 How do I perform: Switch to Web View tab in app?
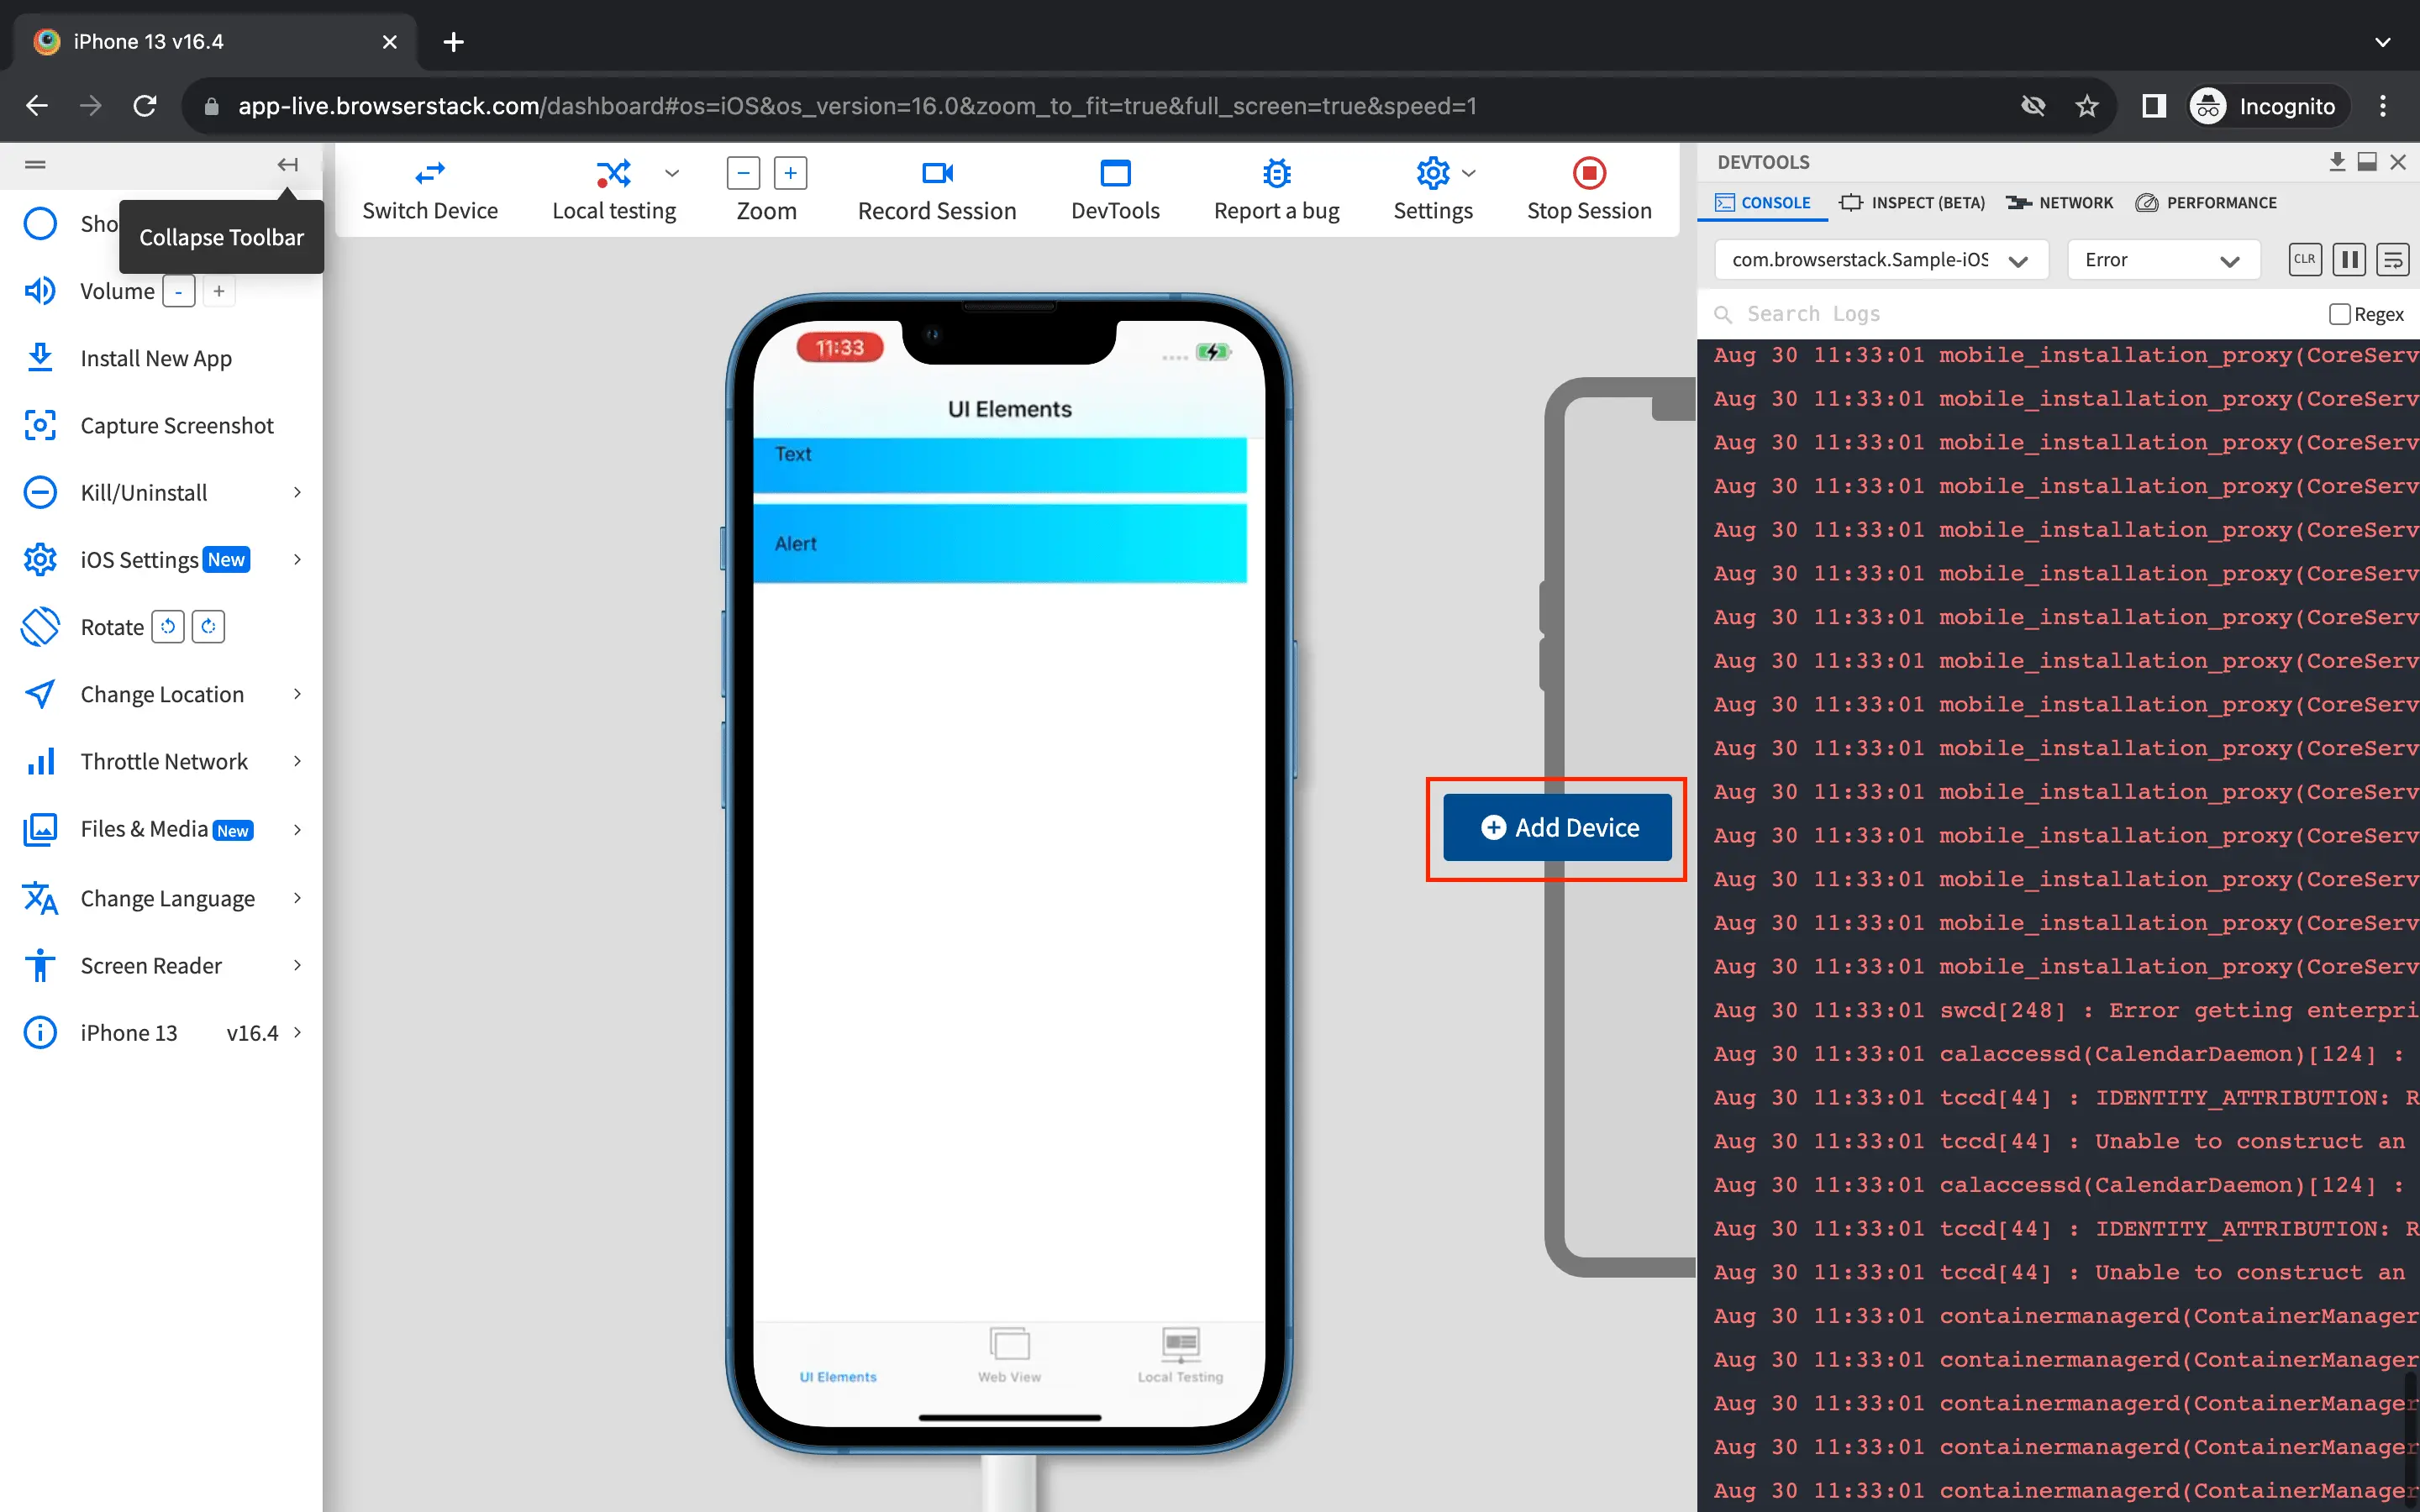[1009, 1356]
